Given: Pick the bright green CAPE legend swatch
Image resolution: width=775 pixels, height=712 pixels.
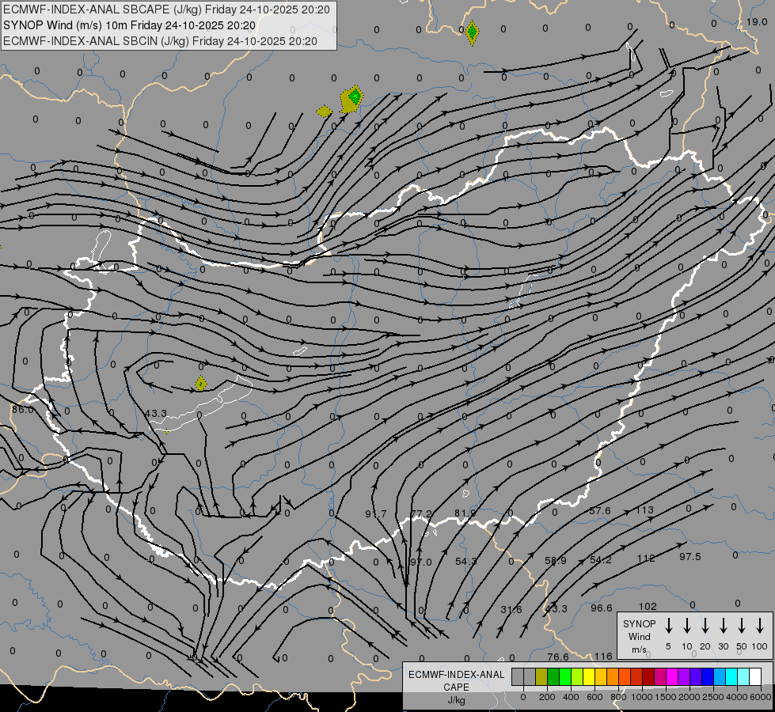Looking at the screenshot, I should pos(565,676).
